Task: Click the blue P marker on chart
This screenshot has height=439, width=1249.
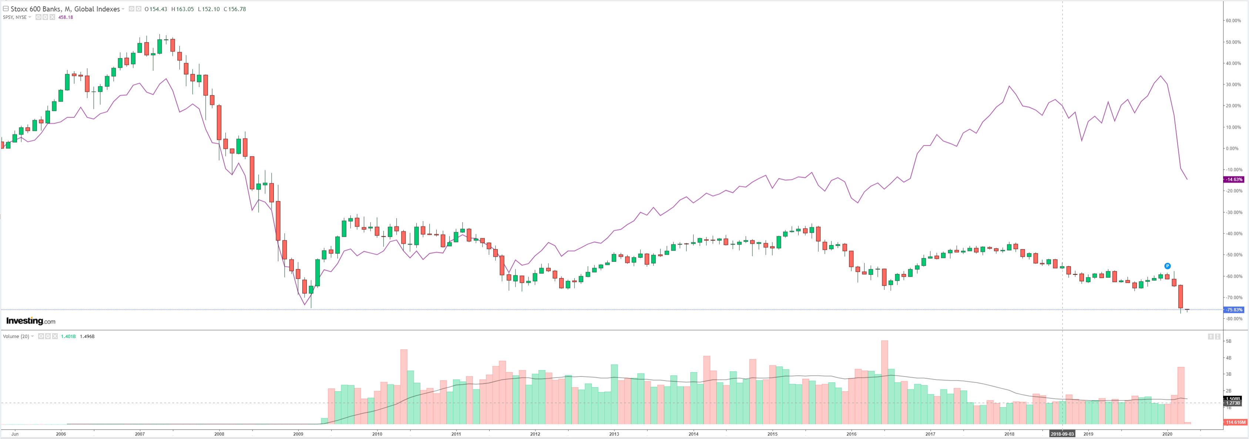Action: pos(1168,266)
